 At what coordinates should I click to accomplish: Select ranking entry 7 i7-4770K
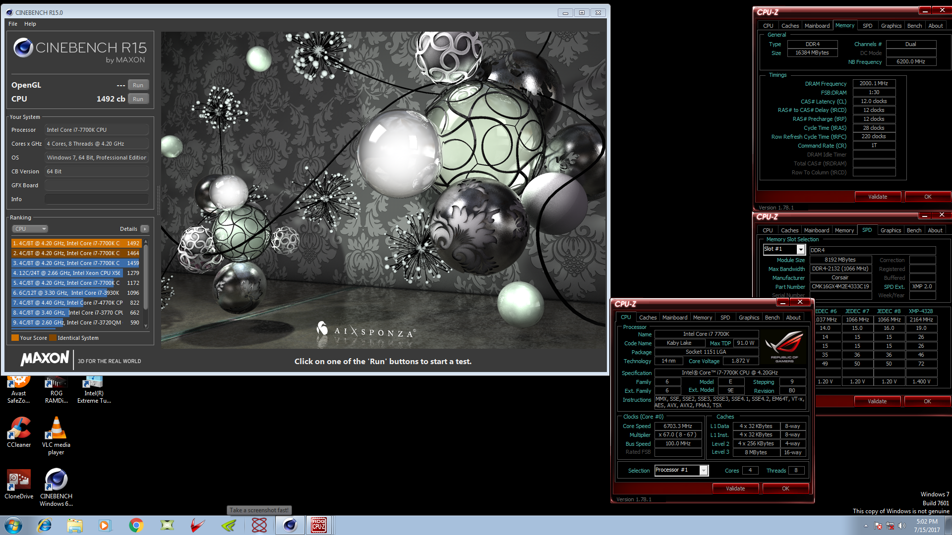(76, 303)
